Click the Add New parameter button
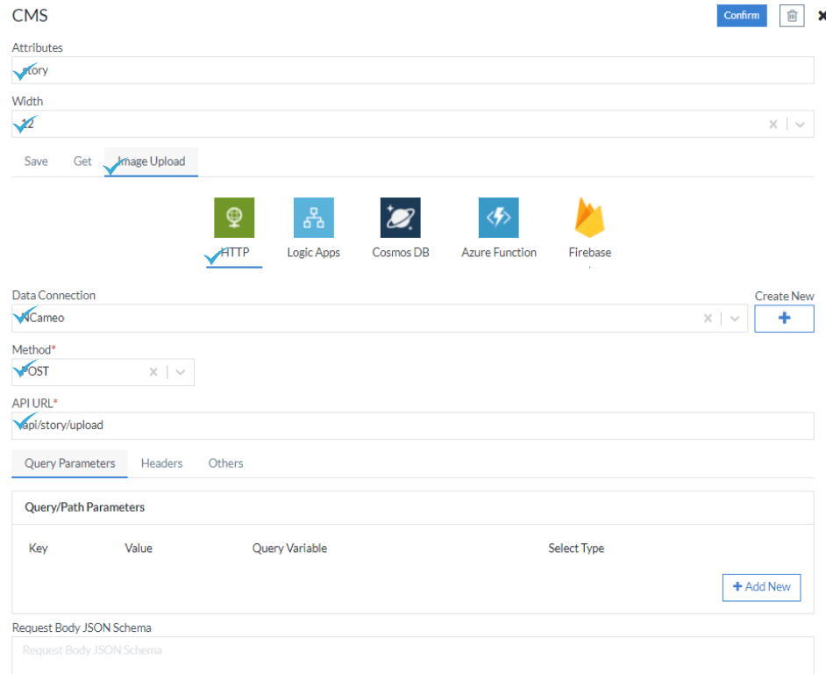This screenshot has height=674, width=826. pos(761,587)
